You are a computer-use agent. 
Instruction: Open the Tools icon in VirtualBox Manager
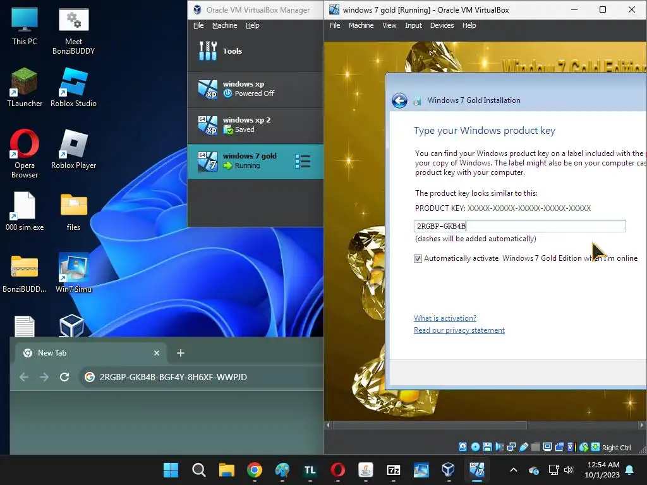207,51
